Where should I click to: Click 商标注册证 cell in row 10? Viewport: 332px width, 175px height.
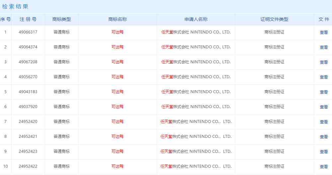274,166
